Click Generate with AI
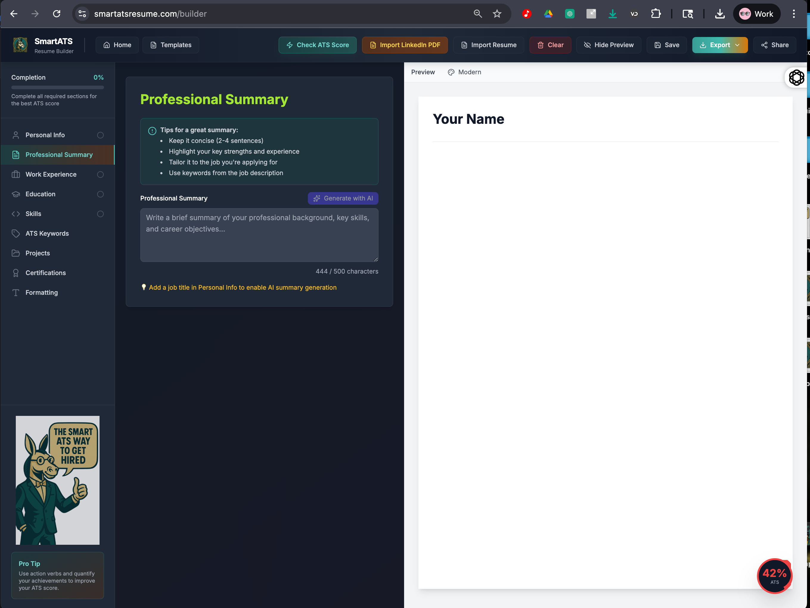Viewport: 810px width, 608px height. pyautogui.click(x=343, y=198)
